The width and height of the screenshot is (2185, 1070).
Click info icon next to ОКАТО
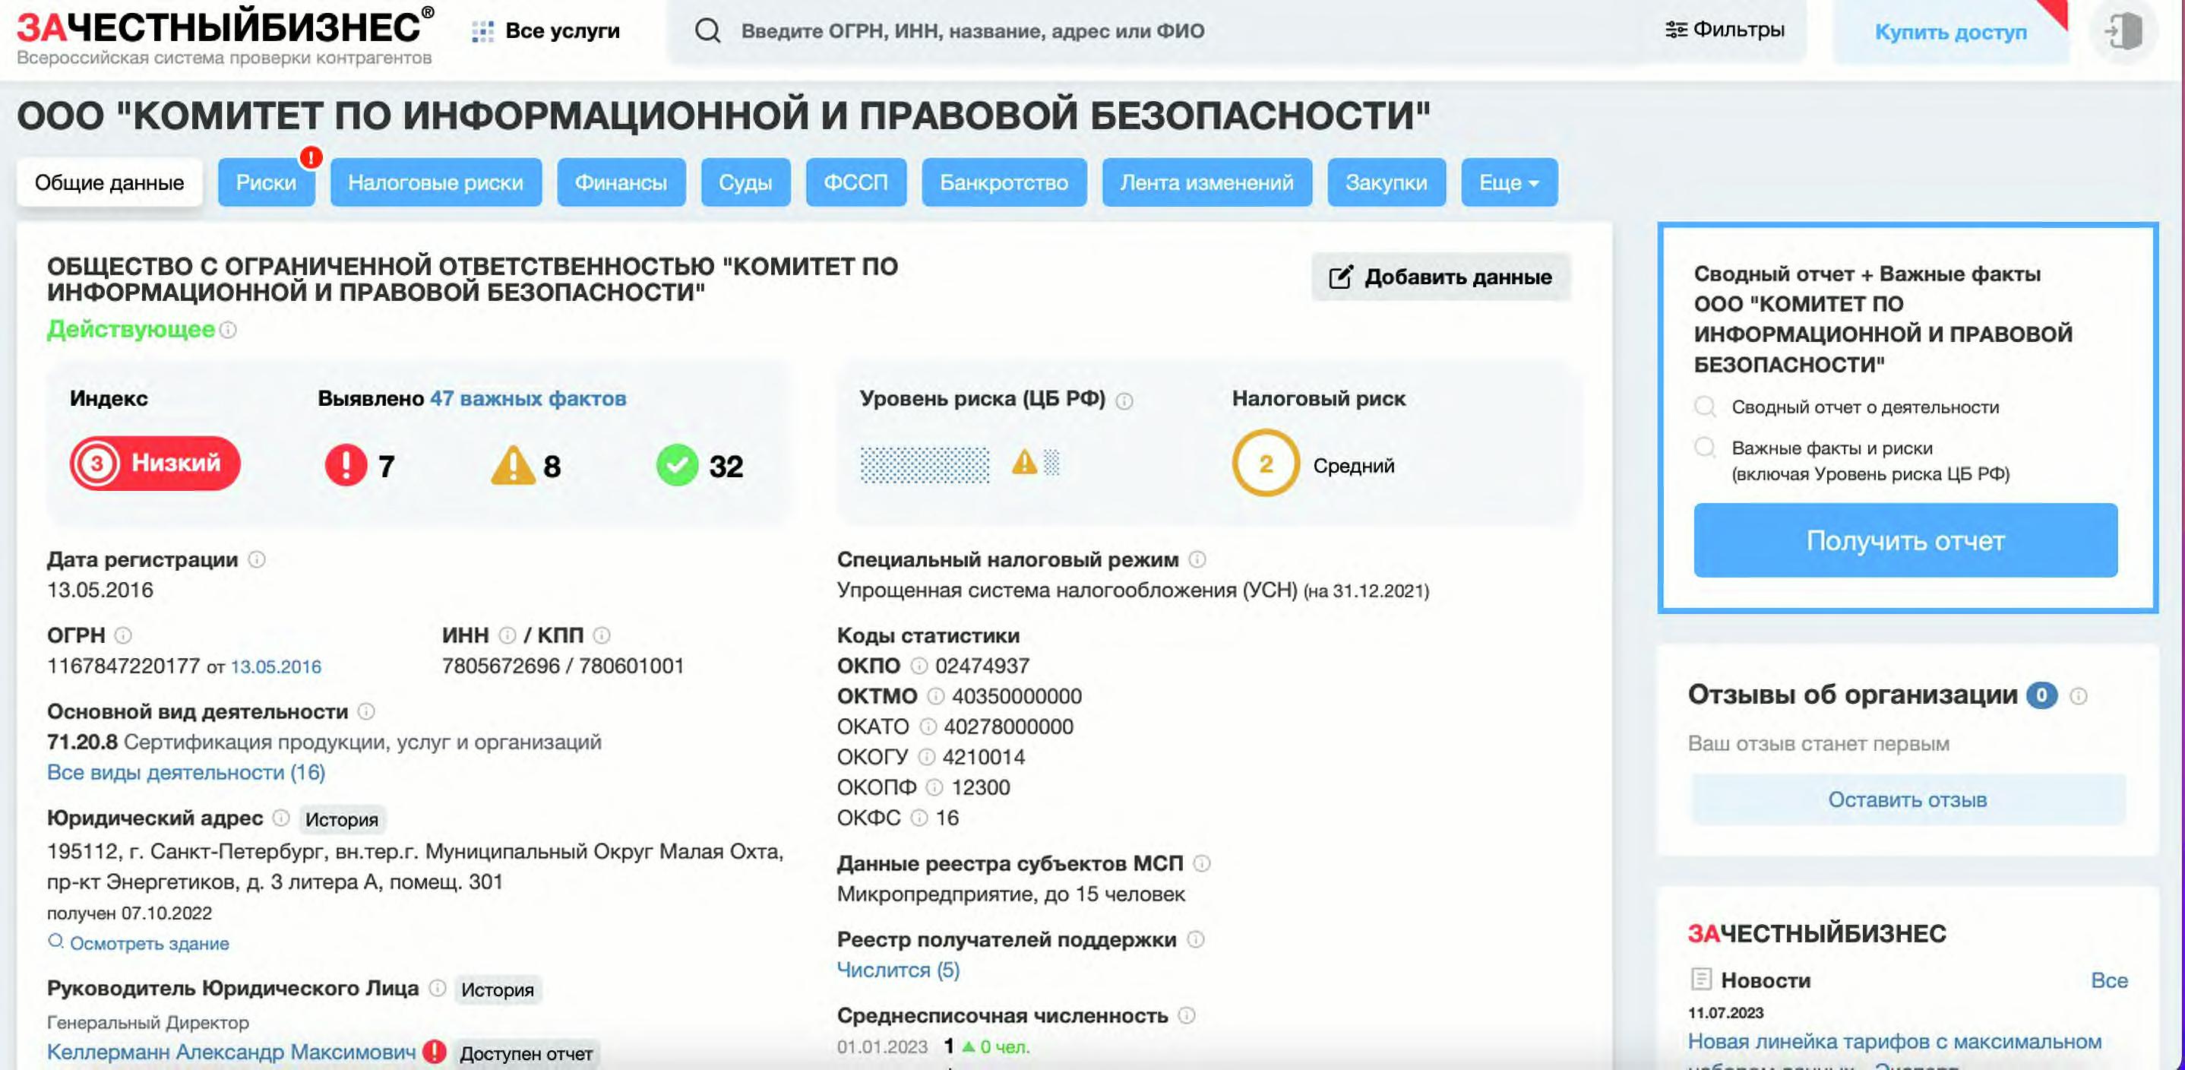tap(928, 727)
